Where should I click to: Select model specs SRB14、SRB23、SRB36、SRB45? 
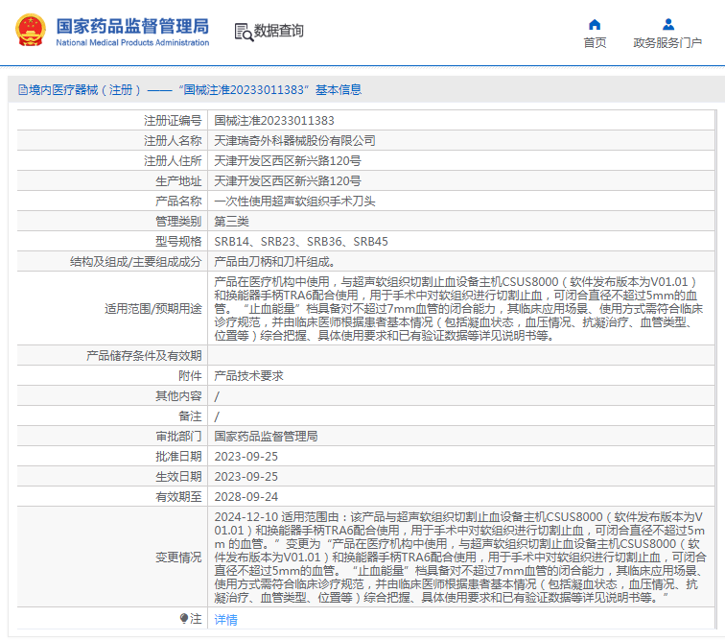pos(301,242)
